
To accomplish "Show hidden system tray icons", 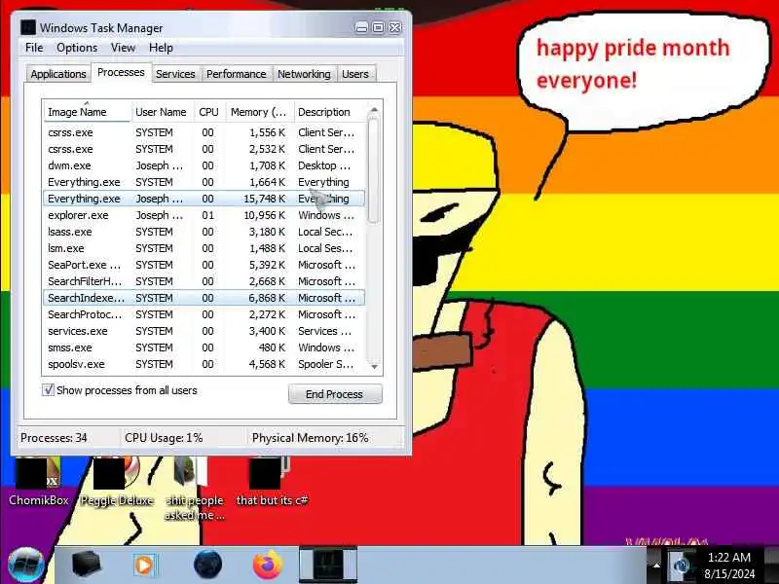I will pos(656,566).
